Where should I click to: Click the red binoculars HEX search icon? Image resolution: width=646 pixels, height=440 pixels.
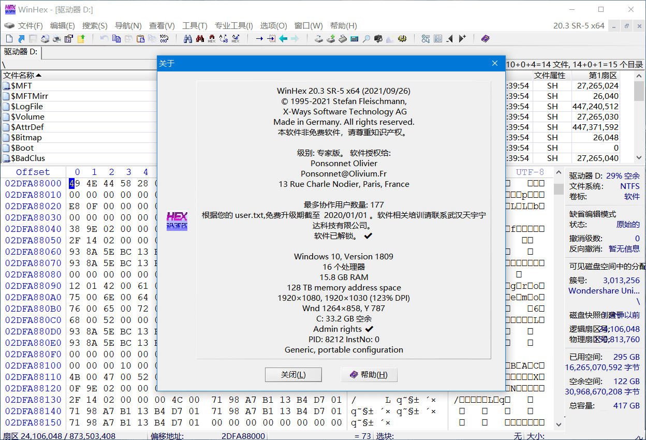coord(212,39)
